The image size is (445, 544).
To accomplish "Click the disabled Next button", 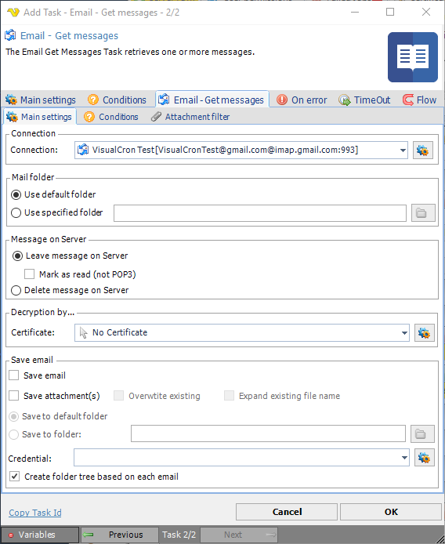I will [x=239, y=535].
